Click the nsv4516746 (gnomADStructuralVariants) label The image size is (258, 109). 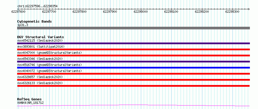(50, 65)
